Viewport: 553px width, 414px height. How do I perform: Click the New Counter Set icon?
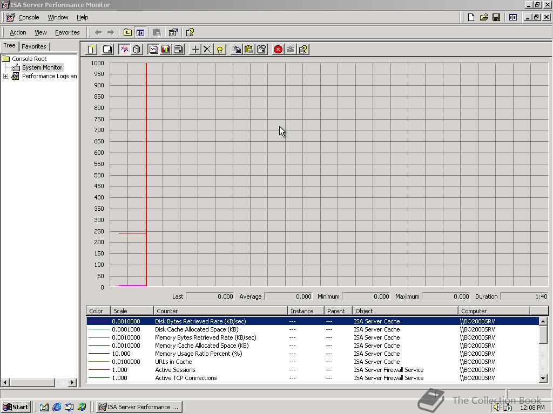click(x=91, y=49)
